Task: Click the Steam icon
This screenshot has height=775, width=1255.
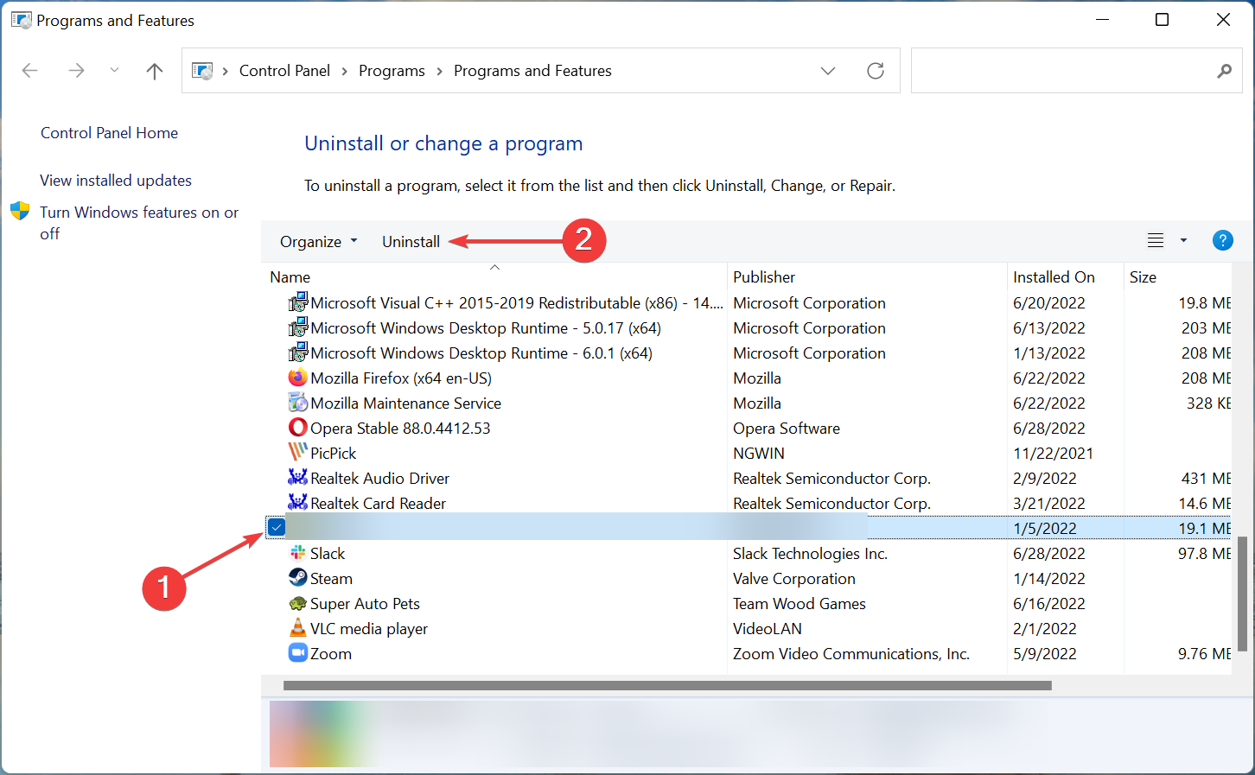Action: click(296, 578)
